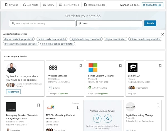Screen dimensions: 167x131
Task: Select digital marketing consultant suggestion
Action: [x=86, y=39]
